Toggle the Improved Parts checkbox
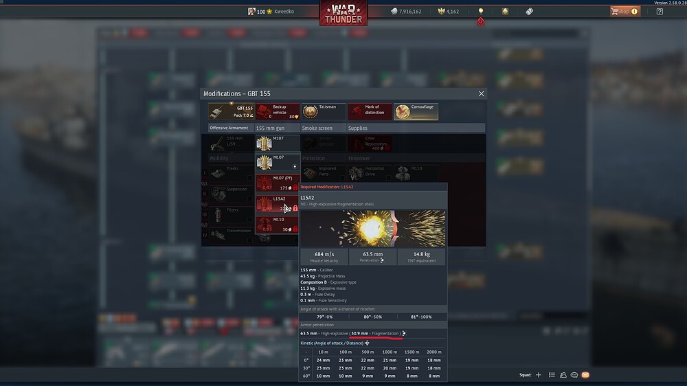Screen dimensions: 687x386 [x=343, y=178]
